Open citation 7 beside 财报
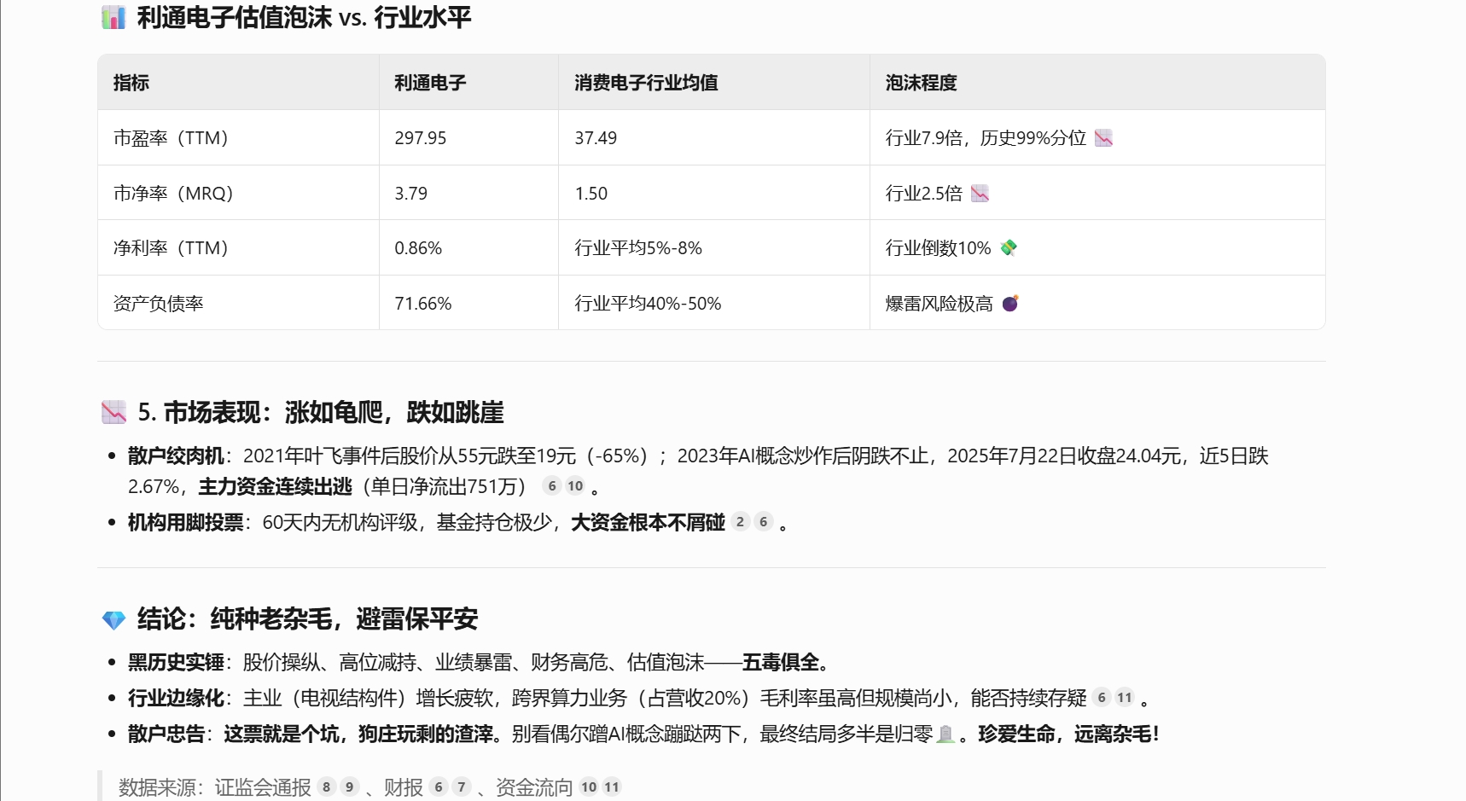1466x801 pixels. coord(462,787)
